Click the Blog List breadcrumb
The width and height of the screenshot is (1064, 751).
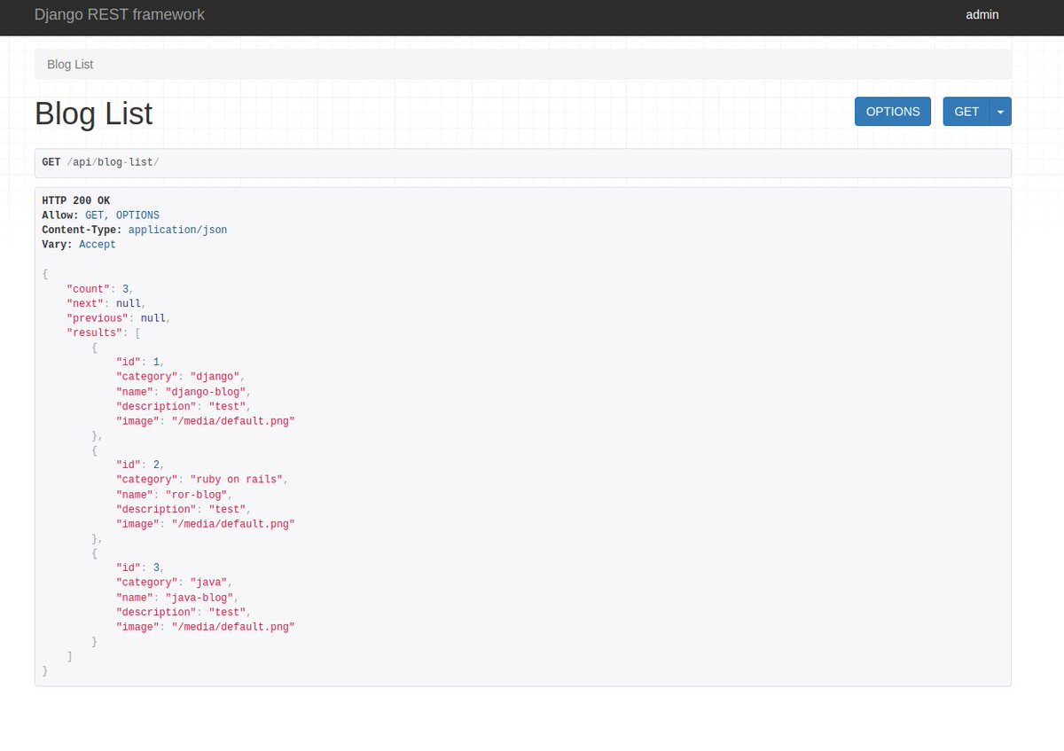(x=70, y=65)
